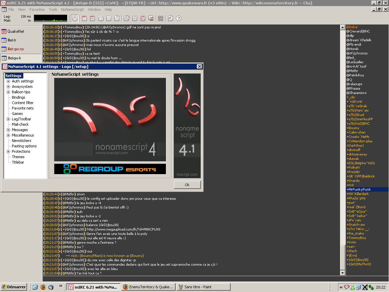Viewport: 389px width, 292px height.
Task: Expand the Lag/Toolbar tree node
Action: [x=8, y=119]
